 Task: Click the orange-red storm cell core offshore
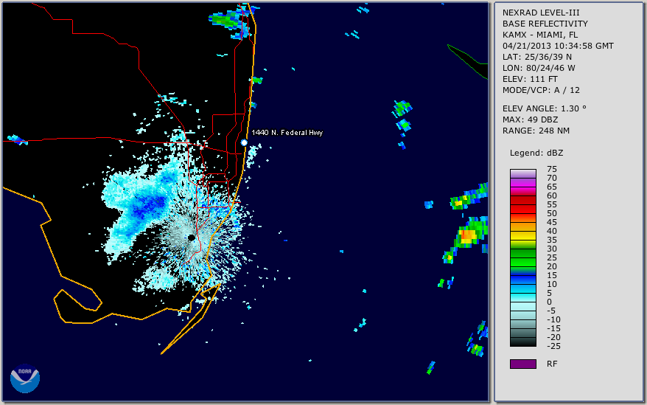click(467, 235)
